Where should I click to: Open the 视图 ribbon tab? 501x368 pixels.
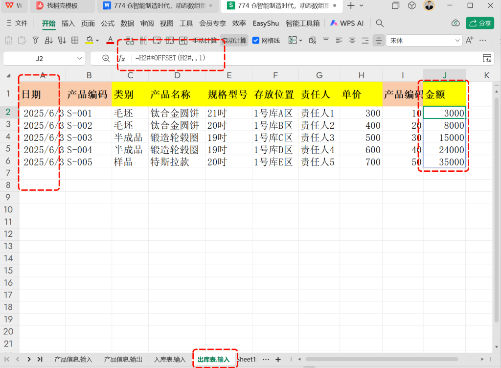[166, 23]
